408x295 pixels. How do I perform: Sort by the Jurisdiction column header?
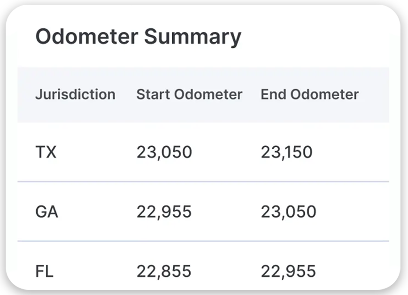click(75, 94)
